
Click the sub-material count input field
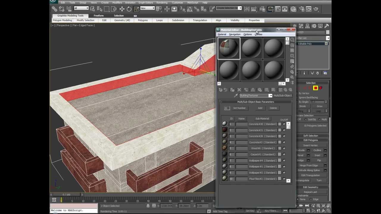[227, 108]
